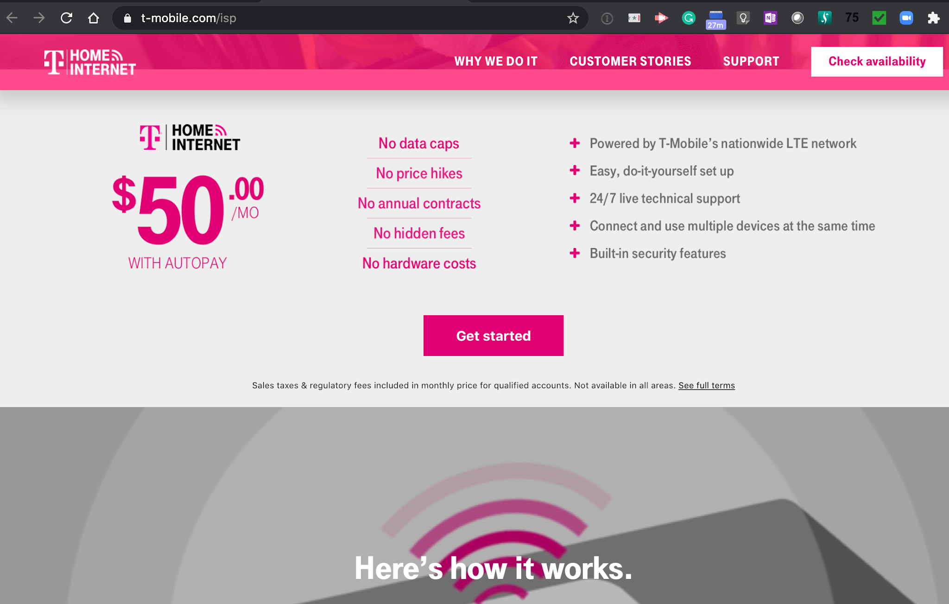
Task: Bookmark this page with star icon
Action: point(573,18)
